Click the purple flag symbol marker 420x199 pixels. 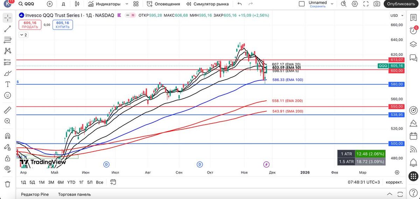[120, 15]
